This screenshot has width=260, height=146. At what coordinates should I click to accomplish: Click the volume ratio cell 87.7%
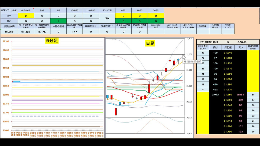click(42, 32)
